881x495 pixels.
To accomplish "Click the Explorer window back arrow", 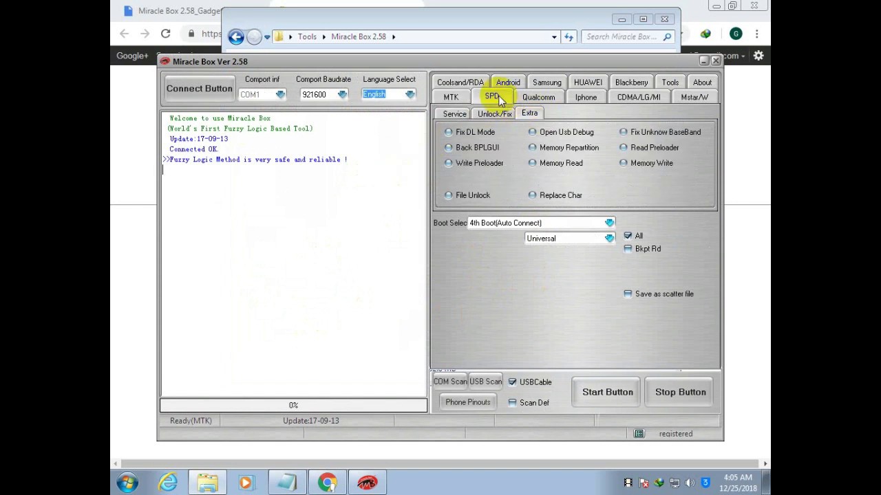I will (x=236, y=37).
